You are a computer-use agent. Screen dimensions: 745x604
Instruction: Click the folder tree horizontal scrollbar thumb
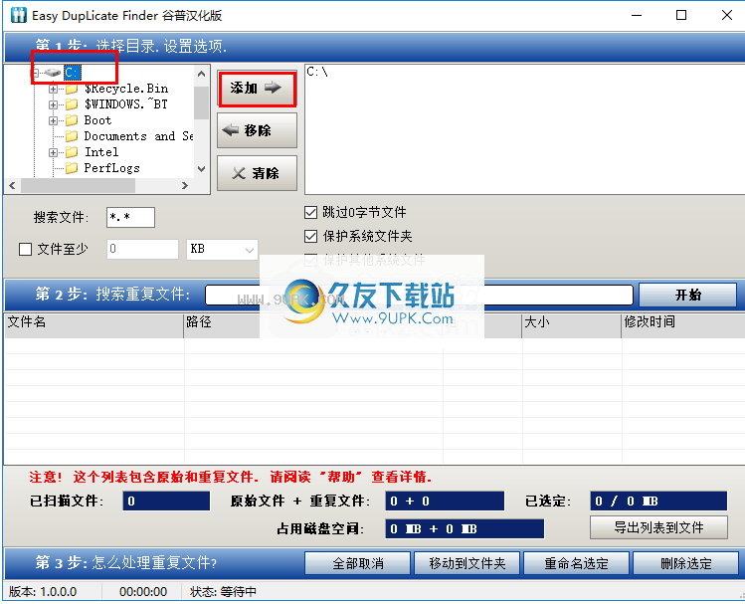point(78,185)
